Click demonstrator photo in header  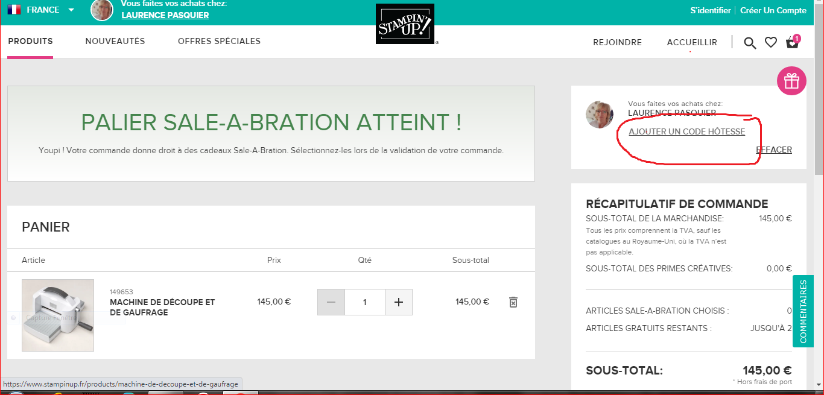pos(102,10)
